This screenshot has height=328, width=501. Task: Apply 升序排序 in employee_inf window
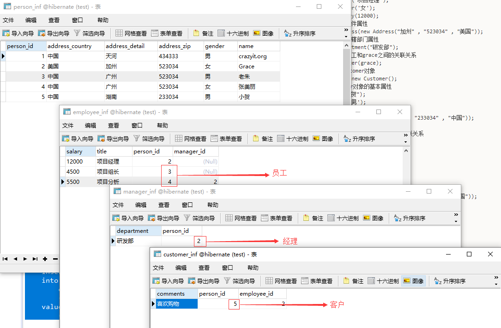pos(359,139)
